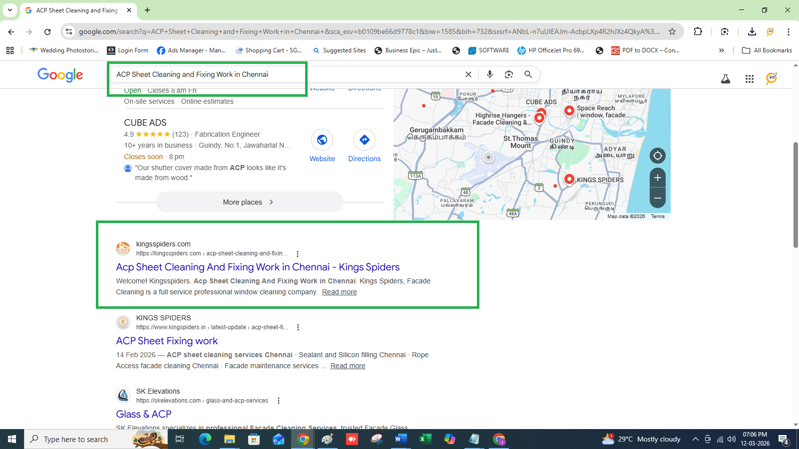Viewport: 799px width, 449px height.
Task: Click inside the Google search field
Action: tap(285, 74)
